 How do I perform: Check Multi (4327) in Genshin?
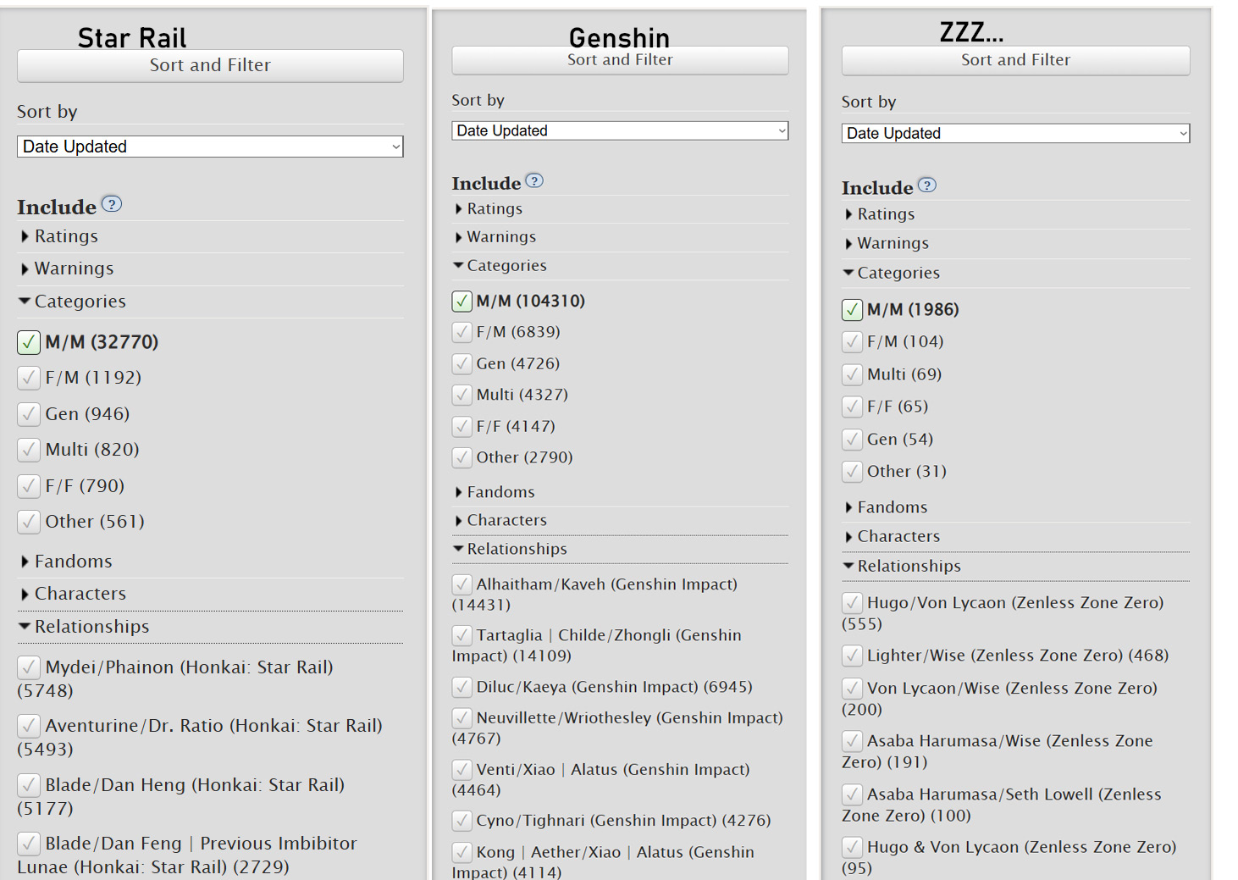pyautogui.click(x=461, y=395)
